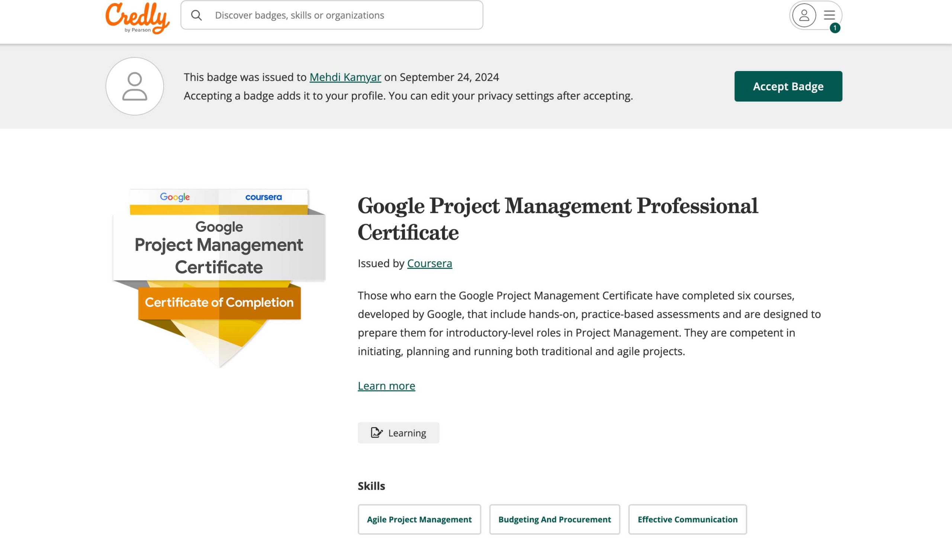Focus the Discover badges search field
Screen dimensions: 952x539
point(335,15)
